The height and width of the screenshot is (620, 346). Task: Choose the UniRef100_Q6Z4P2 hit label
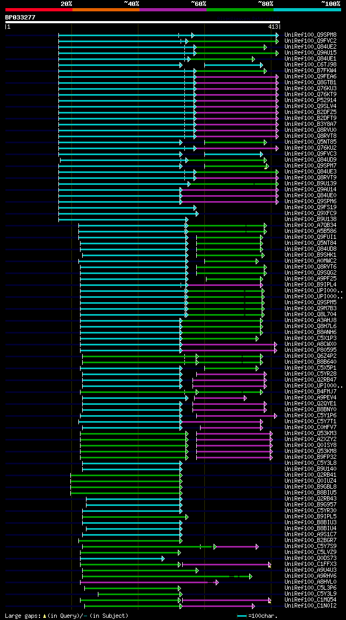(310, 356)
